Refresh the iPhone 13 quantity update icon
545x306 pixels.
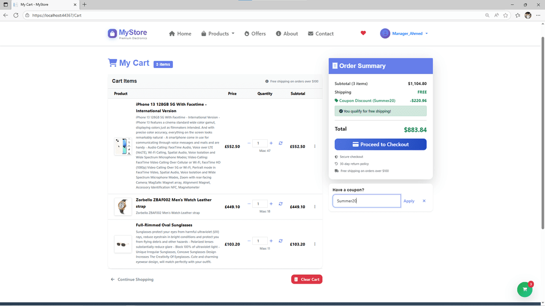tap(280, 143)
